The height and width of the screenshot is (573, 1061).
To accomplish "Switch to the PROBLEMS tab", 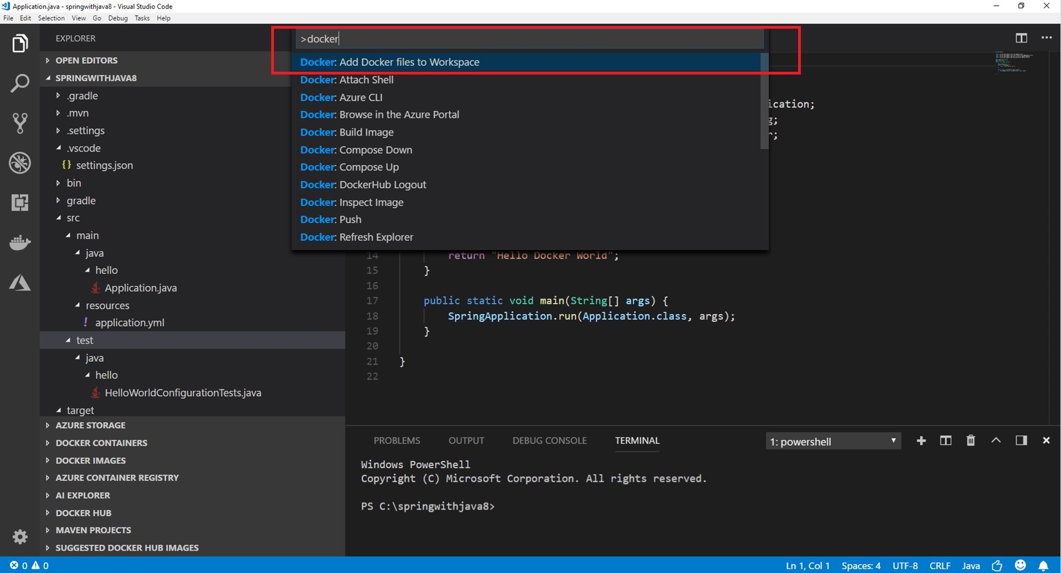I will tap(397, 441).
